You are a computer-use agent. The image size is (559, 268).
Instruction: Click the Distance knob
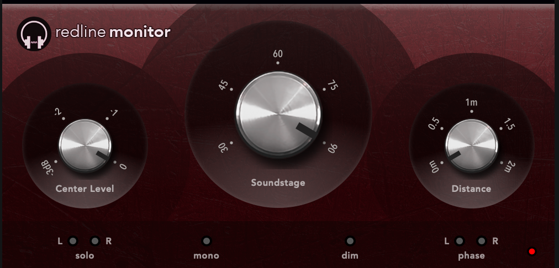(471, 146)
